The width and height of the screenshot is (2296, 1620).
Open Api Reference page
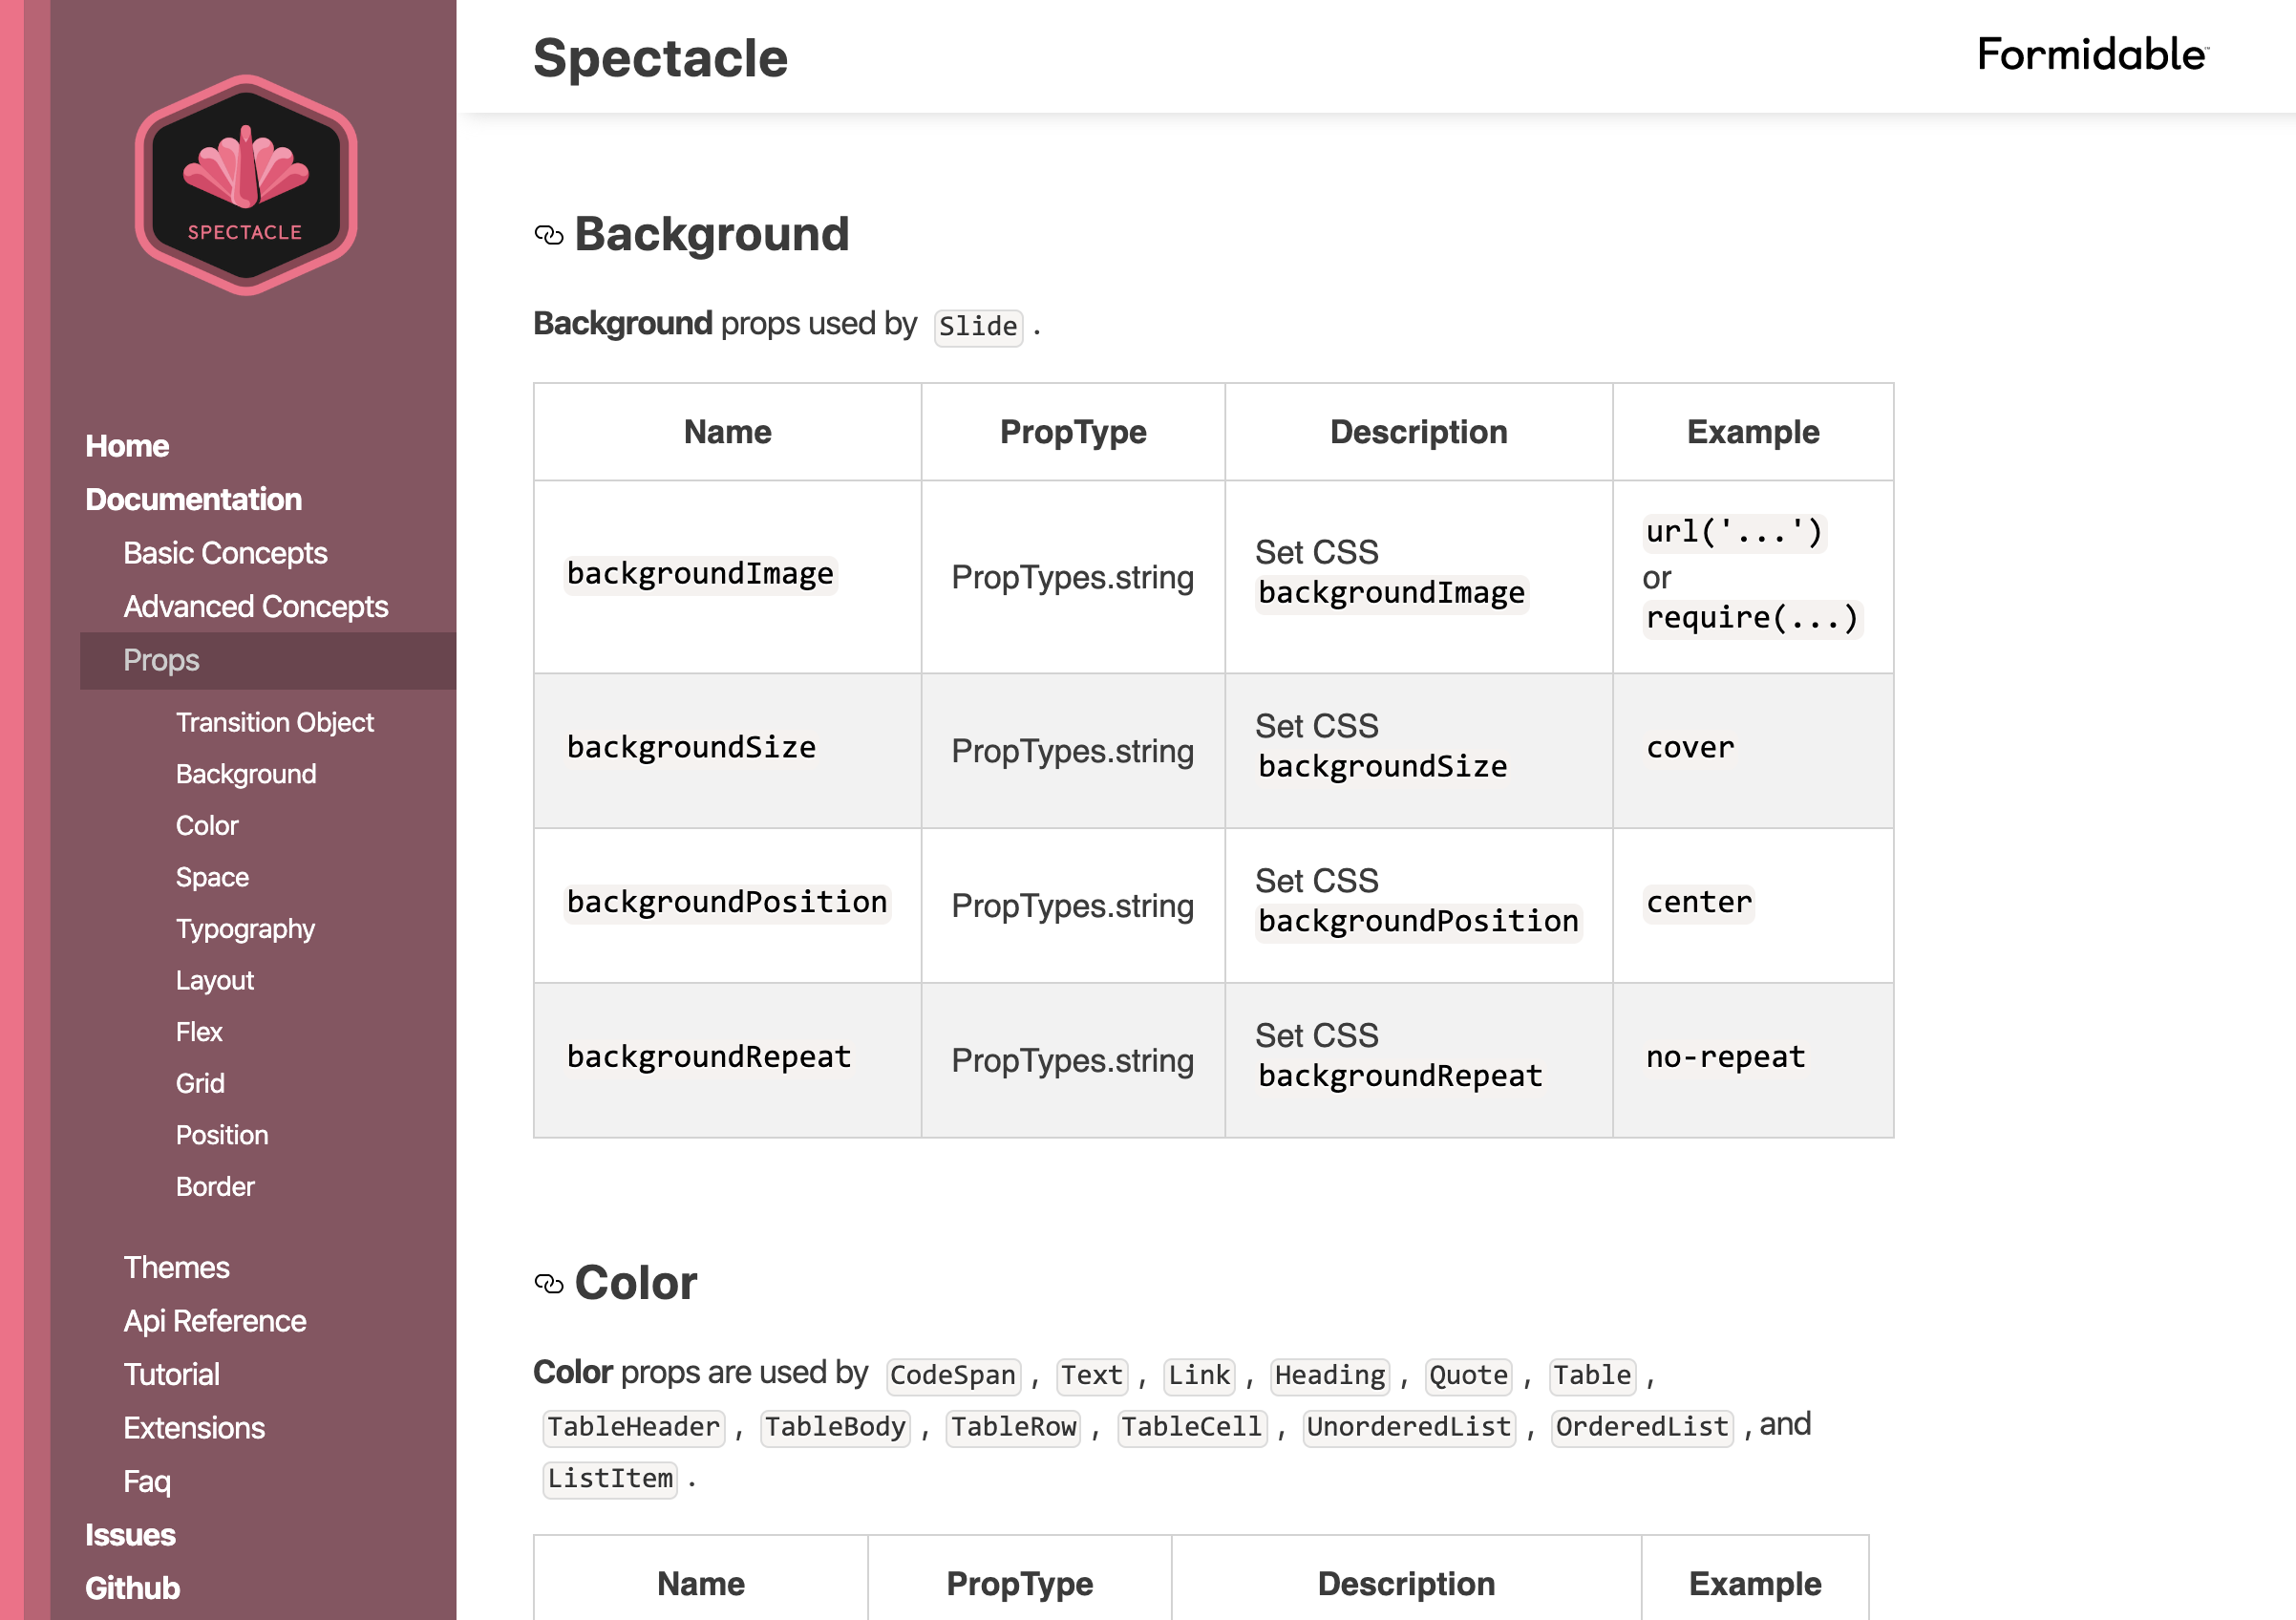tap(214, 1321)
